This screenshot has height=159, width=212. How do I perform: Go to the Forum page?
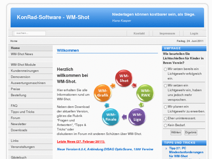[x=30, y=118]
